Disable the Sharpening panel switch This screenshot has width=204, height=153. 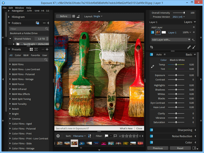151,130
